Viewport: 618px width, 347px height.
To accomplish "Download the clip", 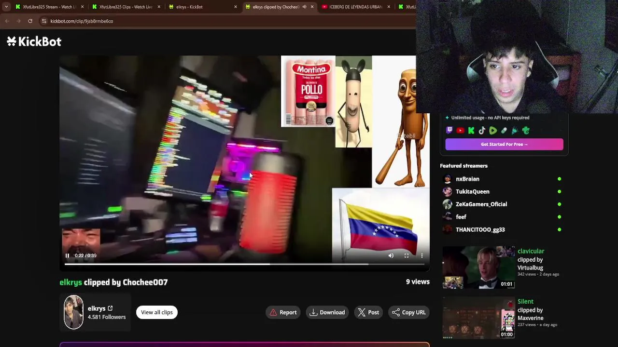I will 327,312.
